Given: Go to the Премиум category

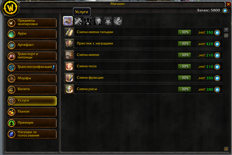Looking at the screenshot, I should point(32,123).
